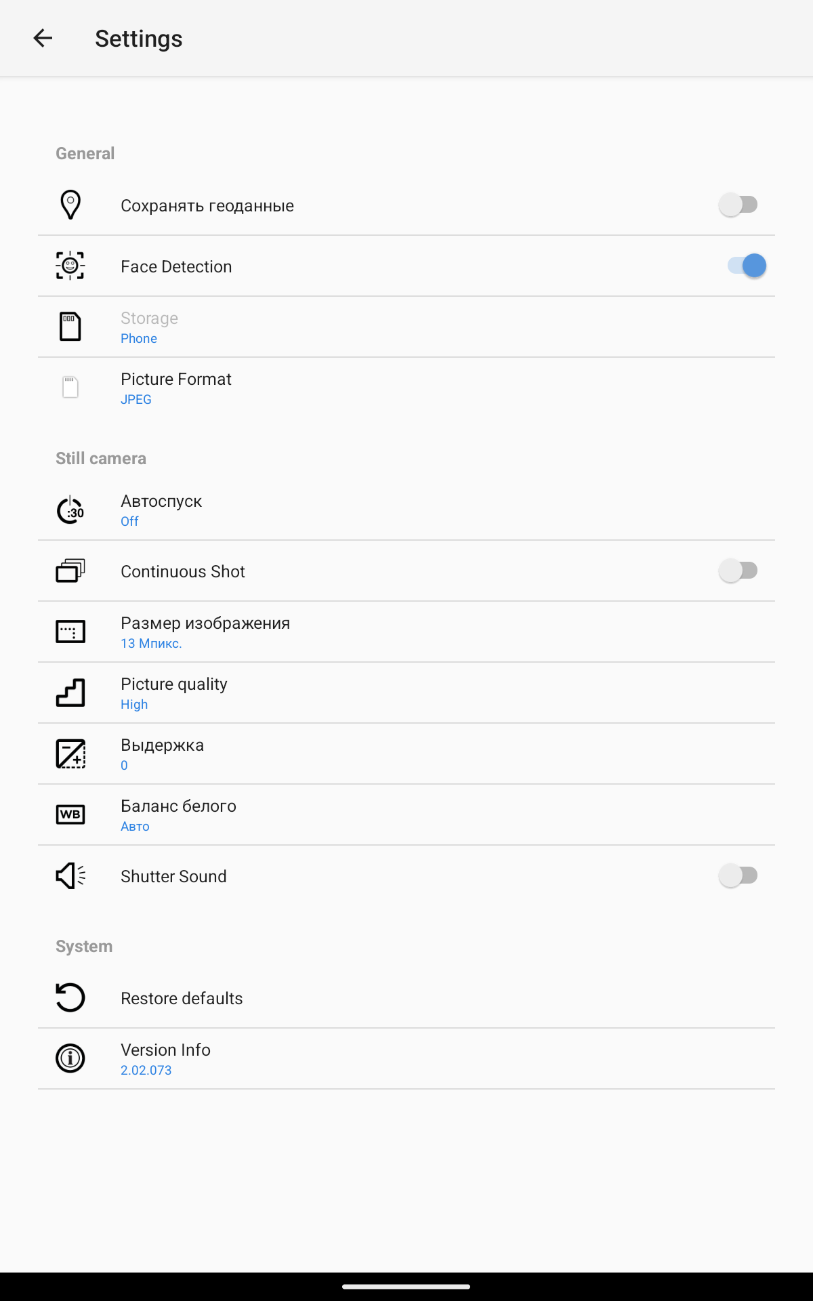This screenshot has height=1301, width=813.
Task: Open Размер изображения 13 Мпикс. options
Action: pos(406,632)
